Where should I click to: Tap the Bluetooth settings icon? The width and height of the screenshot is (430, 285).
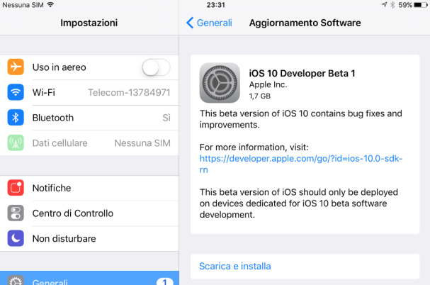point(16,118)
